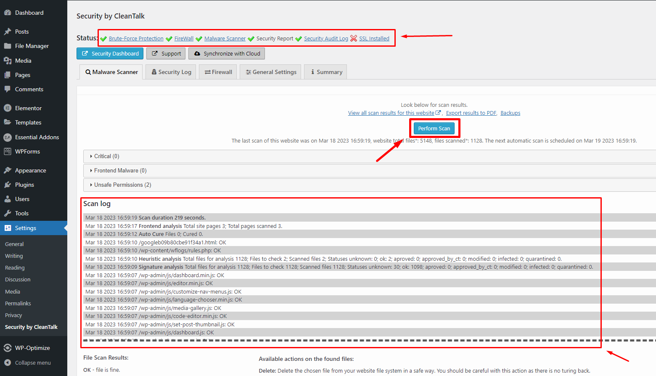
Task: Open the Malware Scanner tab
Action: 111,72
